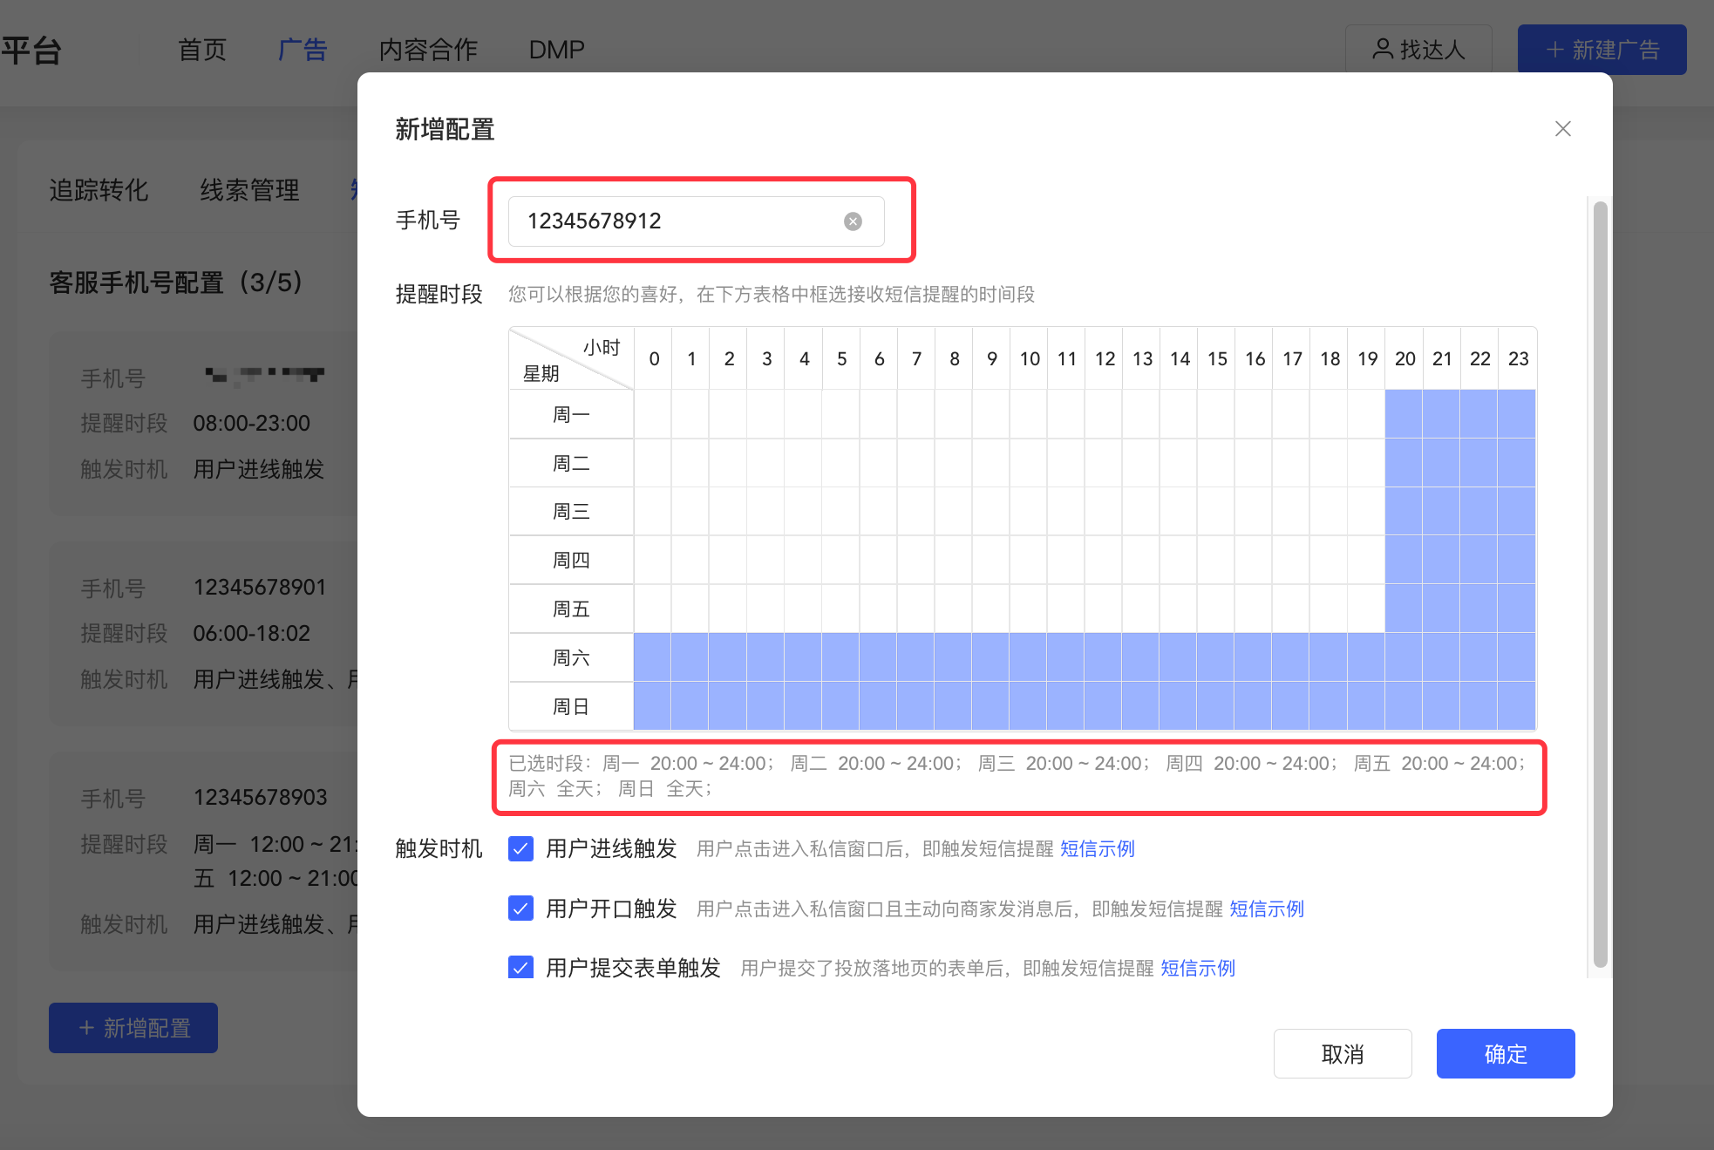This screenshot has height=1150, width=1714.
Task: Uncheck 用户开口触发 trigger option
Action: pos(520,908)
